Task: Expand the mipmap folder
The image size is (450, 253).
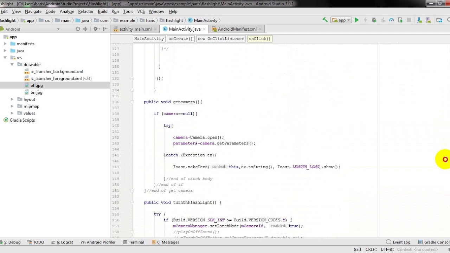Action: click(x=12, y=106)
